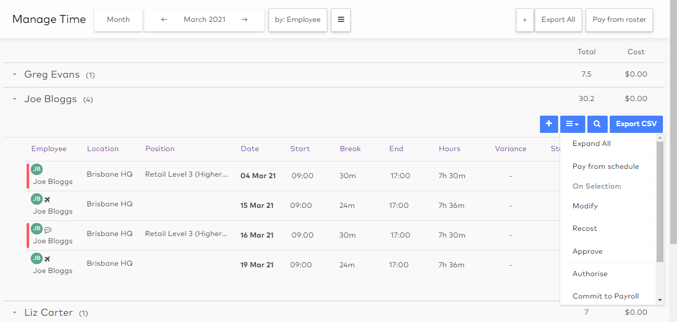Click comment bubble icon on 16 Mar row
Screen dimensions: 677x322
click(x=48, y=229)
